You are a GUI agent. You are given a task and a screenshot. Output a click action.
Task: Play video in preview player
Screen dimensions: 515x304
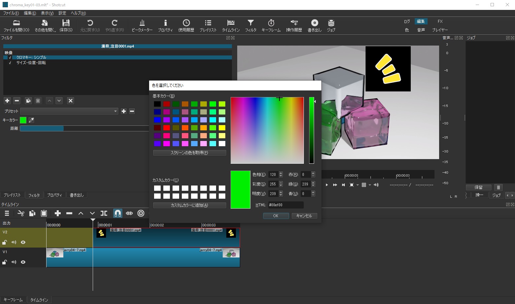tap(327, 185)
